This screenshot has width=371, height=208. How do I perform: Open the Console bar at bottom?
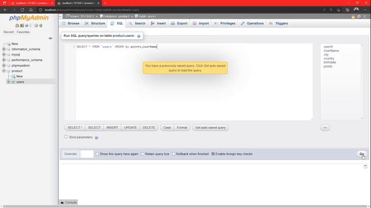tap(68, 202)
